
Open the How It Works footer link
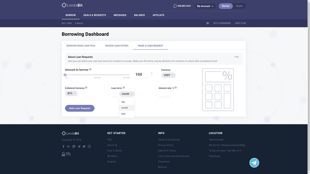coord(114,151)
